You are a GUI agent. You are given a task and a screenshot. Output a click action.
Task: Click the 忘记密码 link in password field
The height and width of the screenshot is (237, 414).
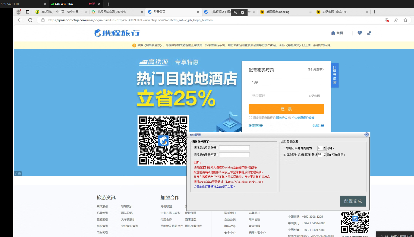[x=314, y=96]
